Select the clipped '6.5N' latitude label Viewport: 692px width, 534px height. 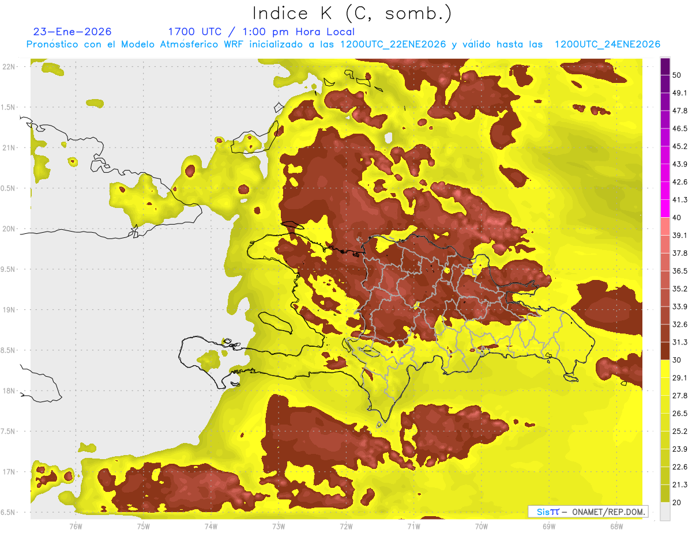coord(8,512)
